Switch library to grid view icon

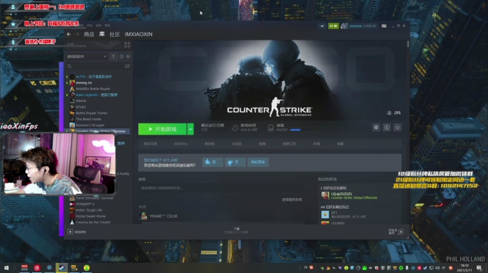(127, 45)
